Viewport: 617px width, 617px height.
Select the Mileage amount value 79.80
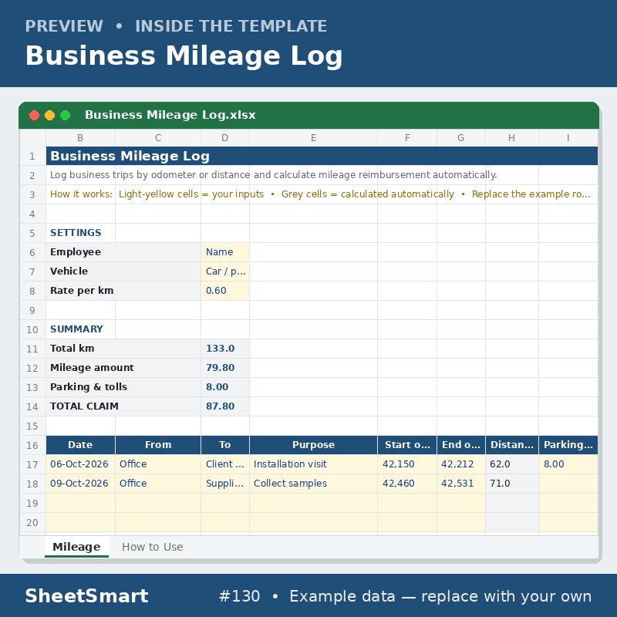tap(225, 368)
